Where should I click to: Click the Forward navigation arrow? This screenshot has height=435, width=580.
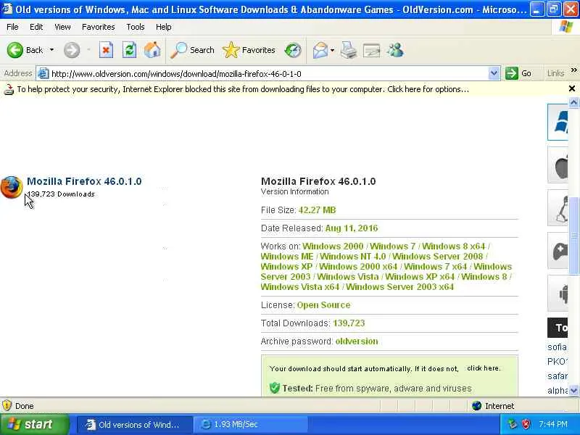(x=71, y=50)
